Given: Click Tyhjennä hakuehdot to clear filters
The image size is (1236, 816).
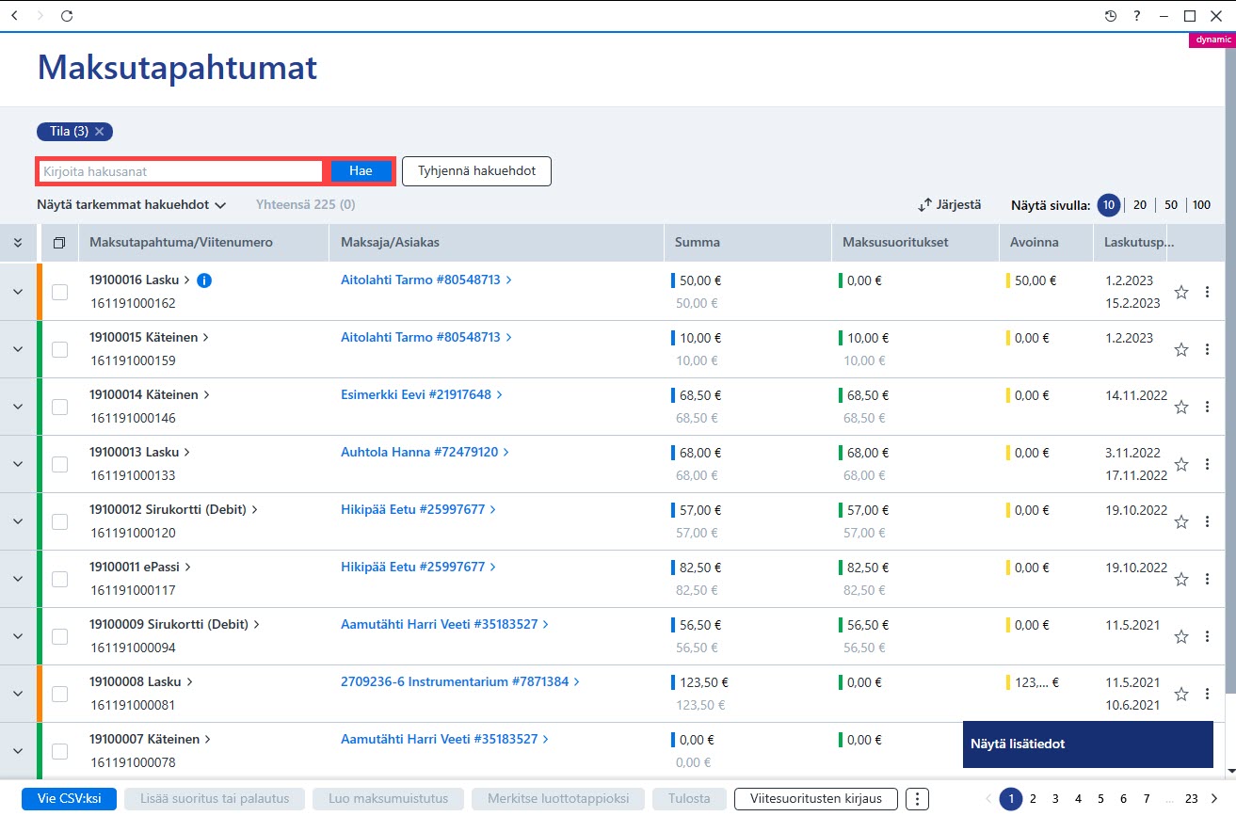Looking at the screenshot, I should pyautogui.click(x=476, y=171).
